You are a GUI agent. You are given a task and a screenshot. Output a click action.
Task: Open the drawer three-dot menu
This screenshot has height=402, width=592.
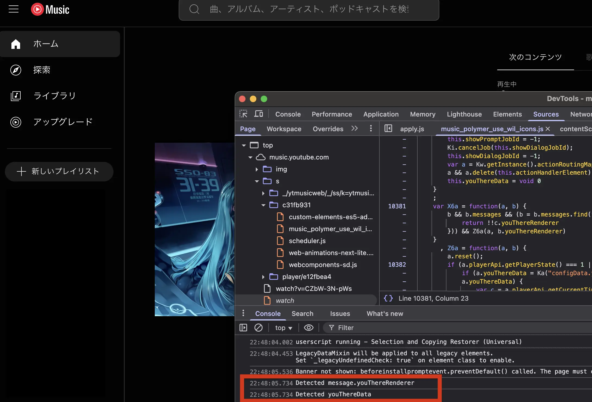point(243,313)
